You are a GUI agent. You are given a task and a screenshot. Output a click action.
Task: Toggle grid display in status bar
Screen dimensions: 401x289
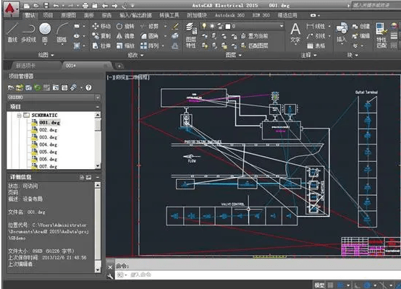click(x=330, y=285)
